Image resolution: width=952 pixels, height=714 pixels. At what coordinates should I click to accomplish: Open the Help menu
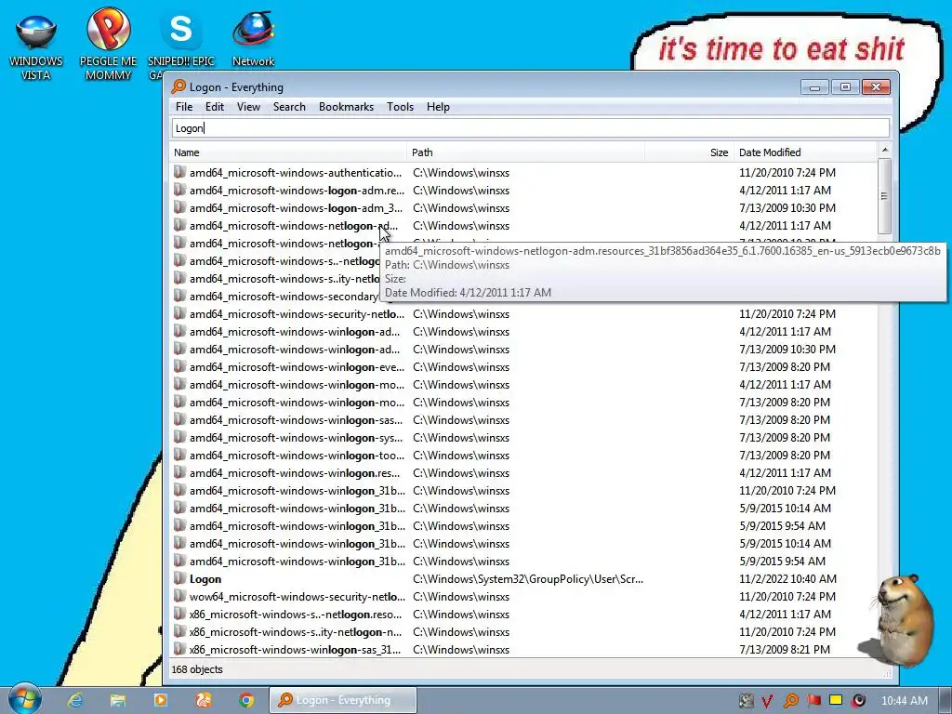click(x=438, y=107)
